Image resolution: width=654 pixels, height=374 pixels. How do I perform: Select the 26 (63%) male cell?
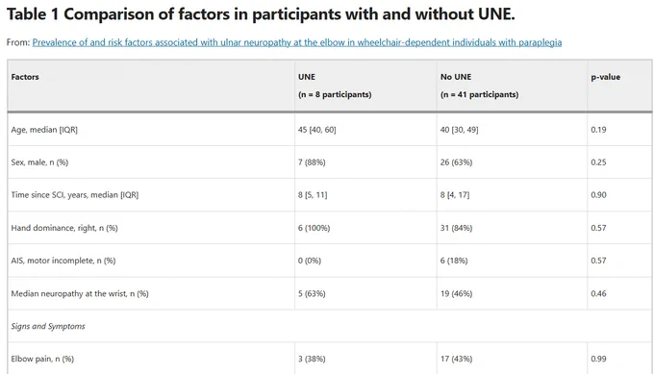(456, 162)
